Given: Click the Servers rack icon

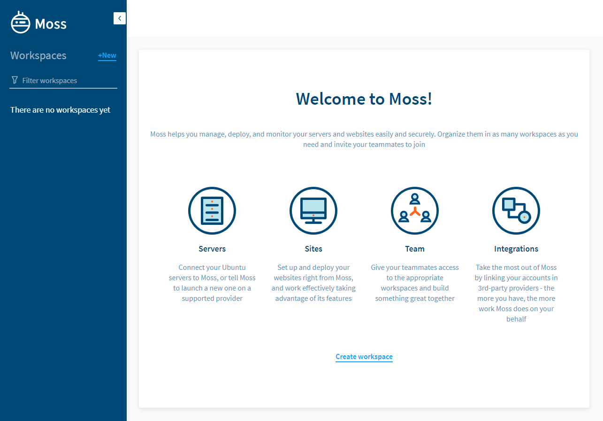Looking at the screenshot, I should coord(212,211).
